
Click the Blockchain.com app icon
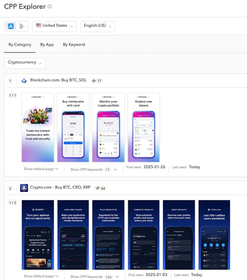point(24,80)
